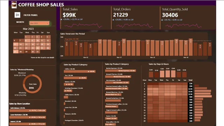
Task: Select the Drinking Chocolate category bar
Action: pos(68,91)
